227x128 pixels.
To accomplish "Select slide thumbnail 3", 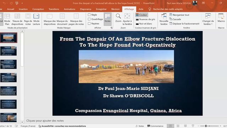I will 9,64.
